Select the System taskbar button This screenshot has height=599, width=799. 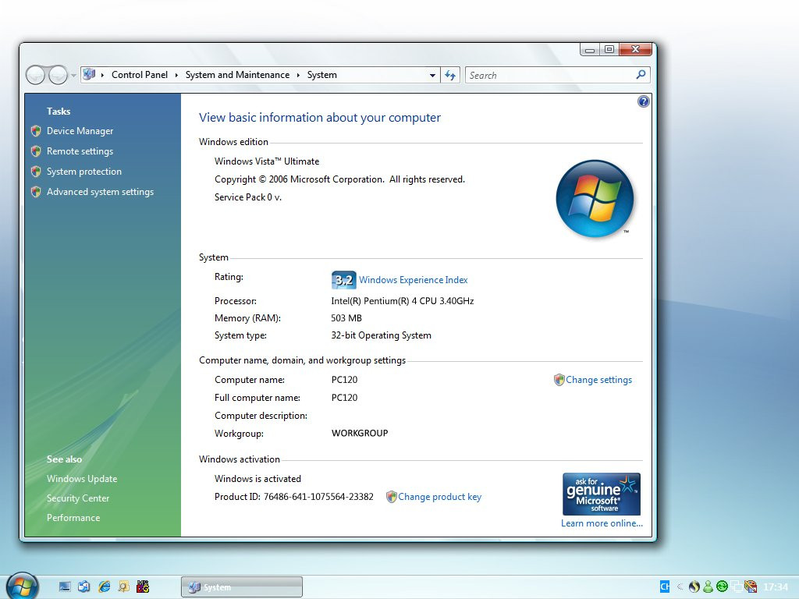click(x=242, y=587)
